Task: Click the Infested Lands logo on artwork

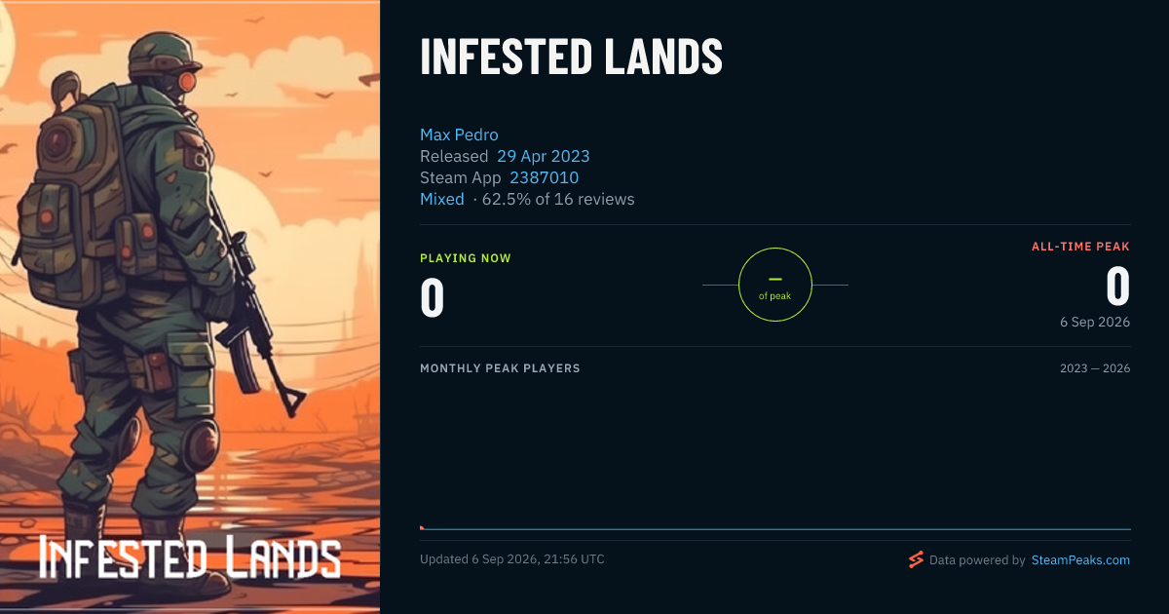Action: 190,557
